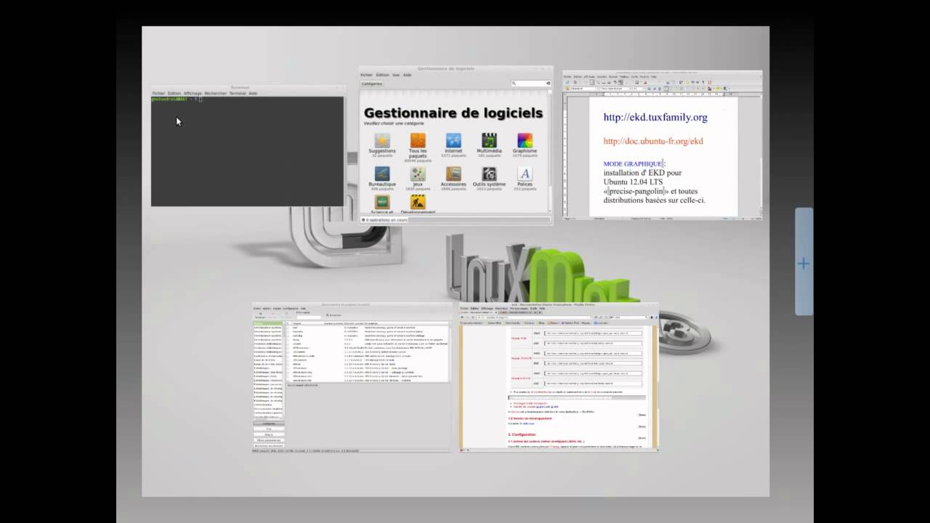Open the Outils système category icon
Screen dimensions: 930x523
pyautogui.click(x=489, y=174)
